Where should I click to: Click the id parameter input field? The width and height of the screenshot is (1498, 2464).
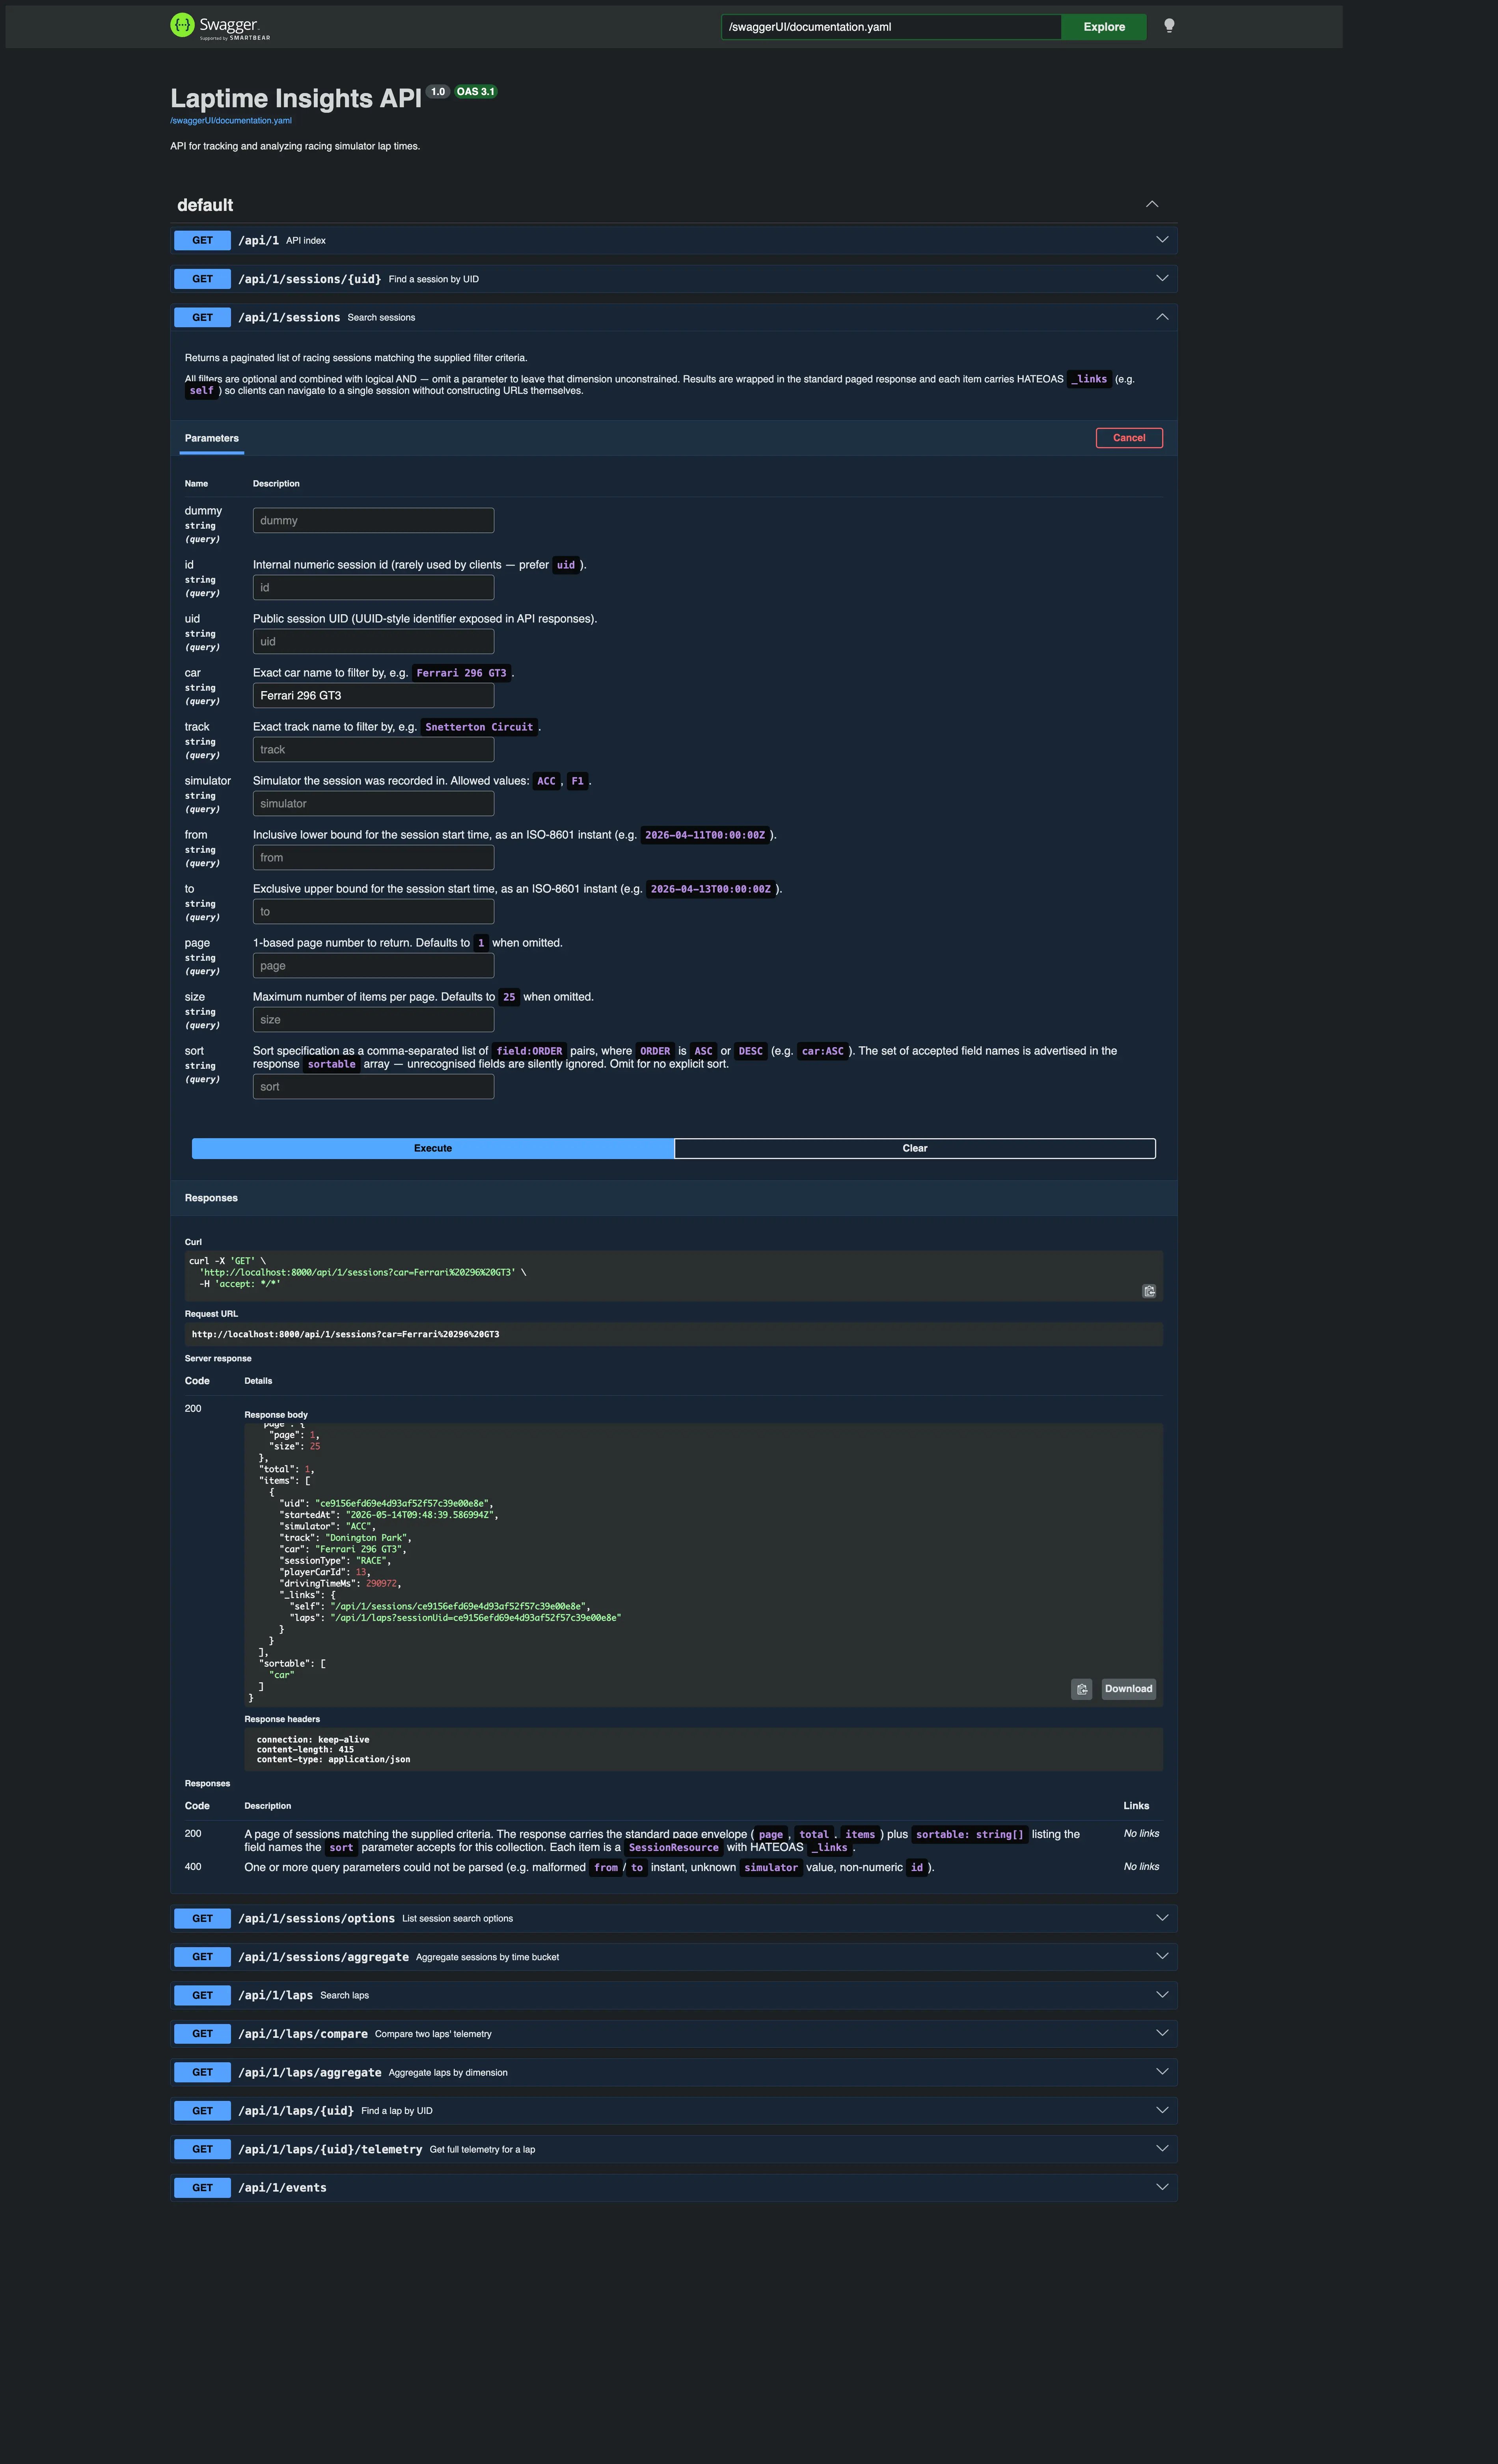click(373, 587)
